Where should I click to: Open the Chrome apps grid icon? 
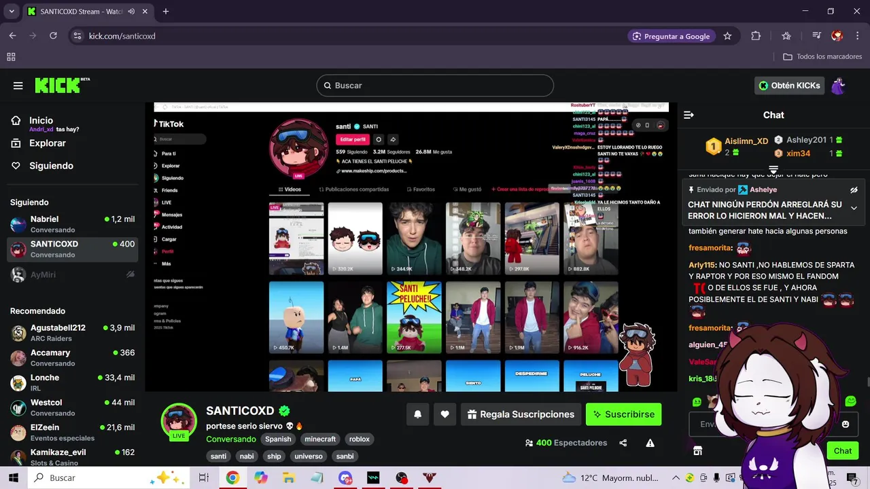pyautogui.click(x=11, y=57)
